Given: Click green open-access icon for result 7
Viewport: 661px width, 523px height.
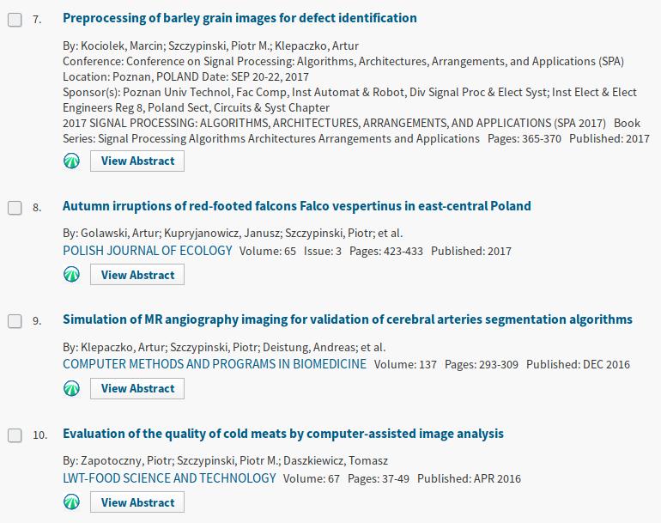Looking at the screenshot, I should coord(71,161).
